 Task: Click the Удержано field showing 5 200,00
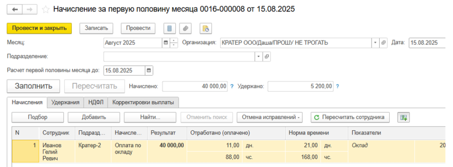pos(300,86)
